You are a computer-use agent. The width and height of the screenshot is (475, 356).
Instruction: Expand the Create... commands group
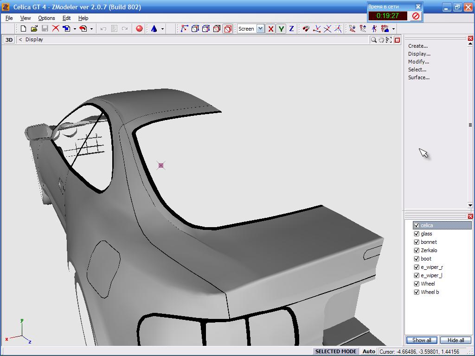pyautogui.click(x=418, y=46)
